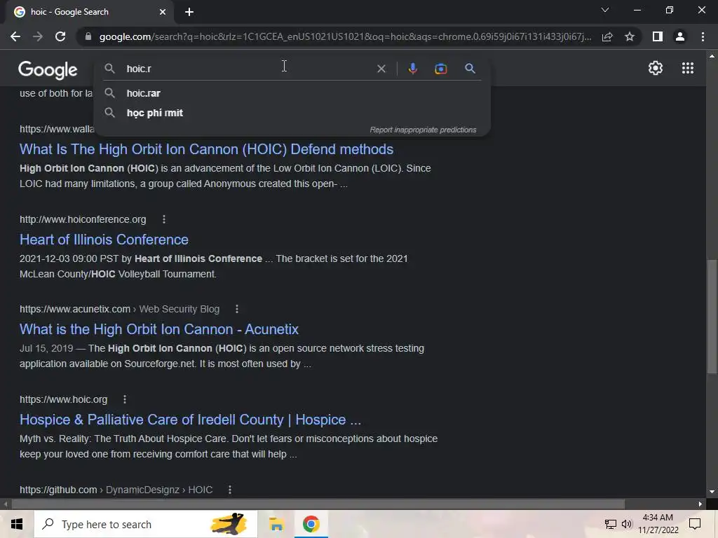Open more options for acunetix.com result
This screenshot has height=538, width=718.
tap(237, 309)
